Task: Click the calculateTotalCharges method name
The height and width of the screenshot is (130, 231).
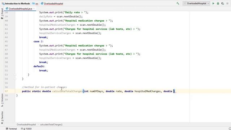Action: pyautogui.click(x=67, y=91)
